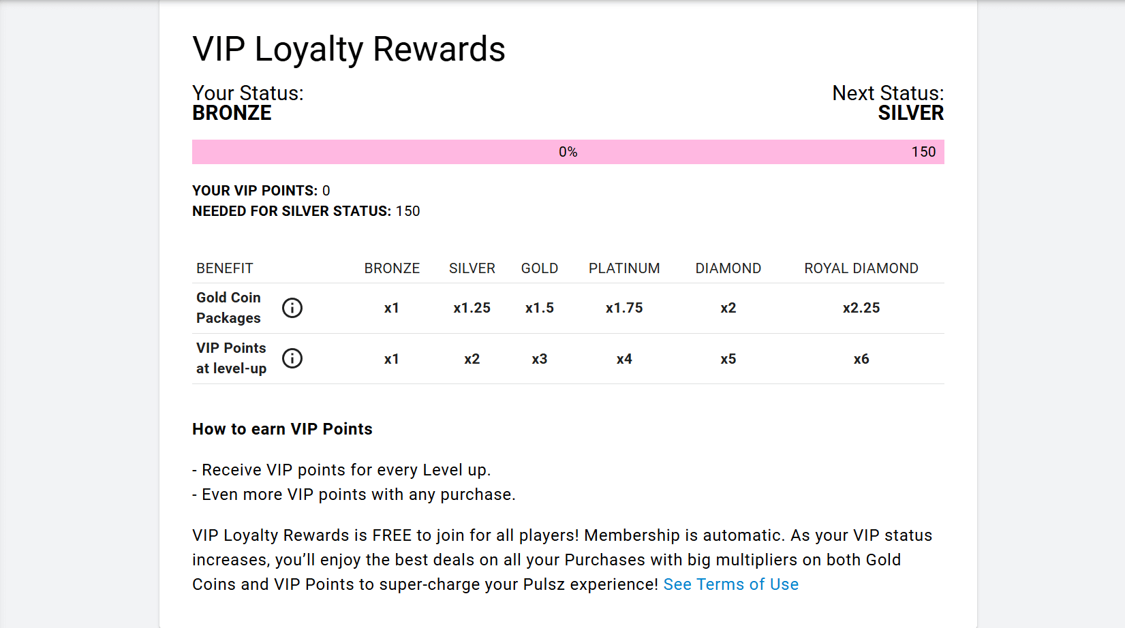Select the BRONZE column header
1125x628 pixels.
coord(392,268)
